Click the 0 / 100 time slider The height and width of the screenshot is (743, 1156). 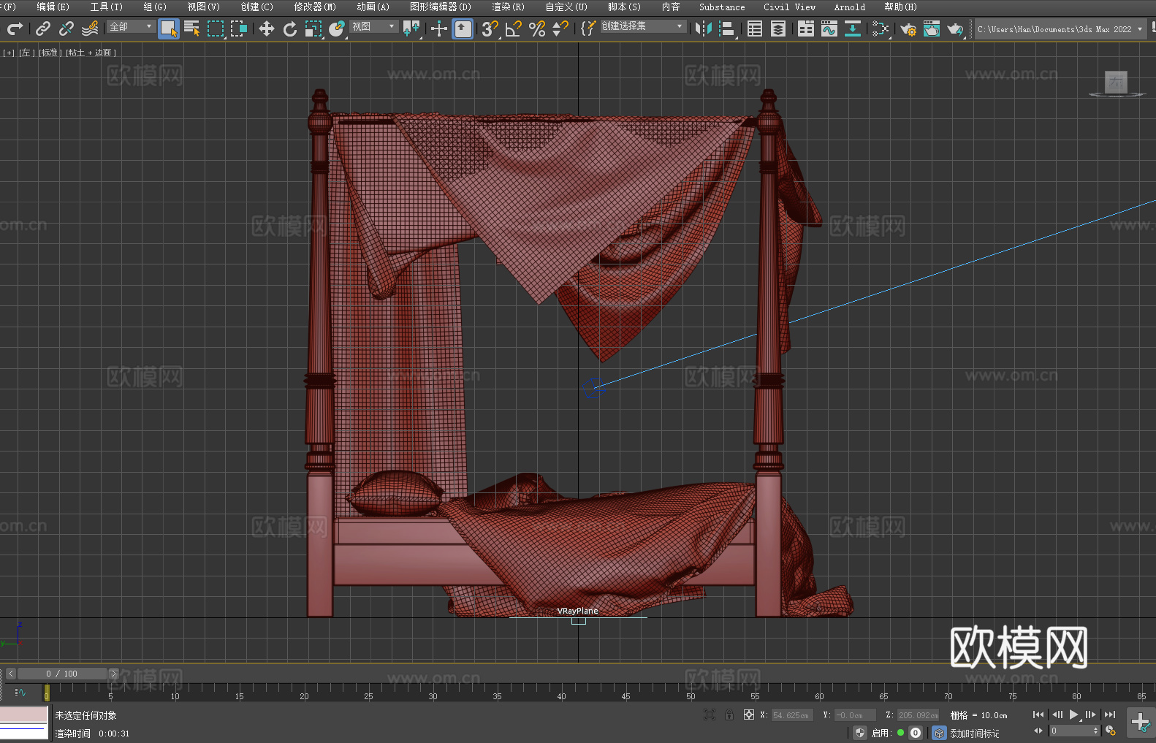[61, 674]
